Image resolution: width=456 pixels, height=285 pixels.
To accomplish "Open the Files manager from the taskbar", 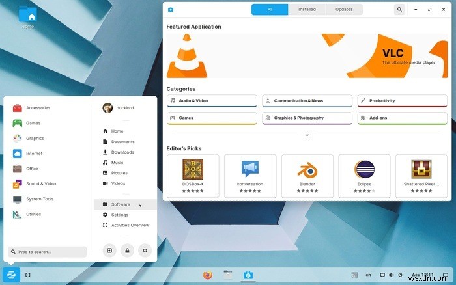I will 228,275.
